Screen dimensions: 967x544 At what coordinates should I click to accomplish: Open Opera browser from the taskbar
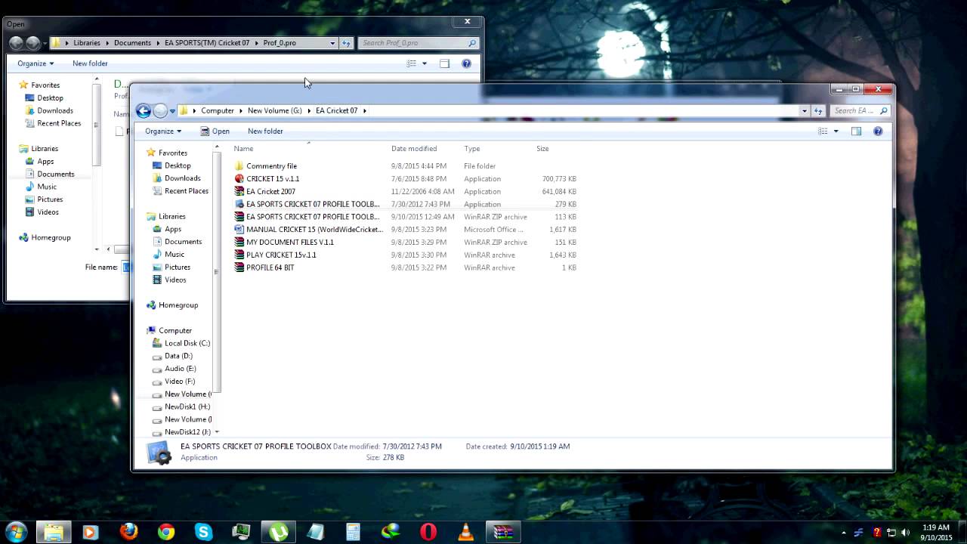pos(428,532)
